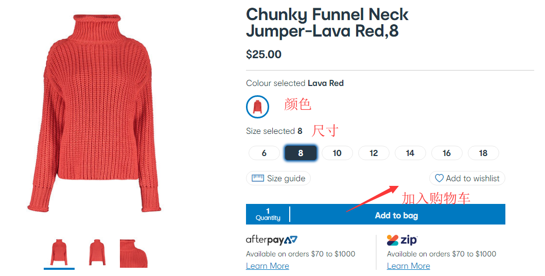Click the ruler icon in Size guide
This screenshot has height=276, width=545.
tap(258, 178)
